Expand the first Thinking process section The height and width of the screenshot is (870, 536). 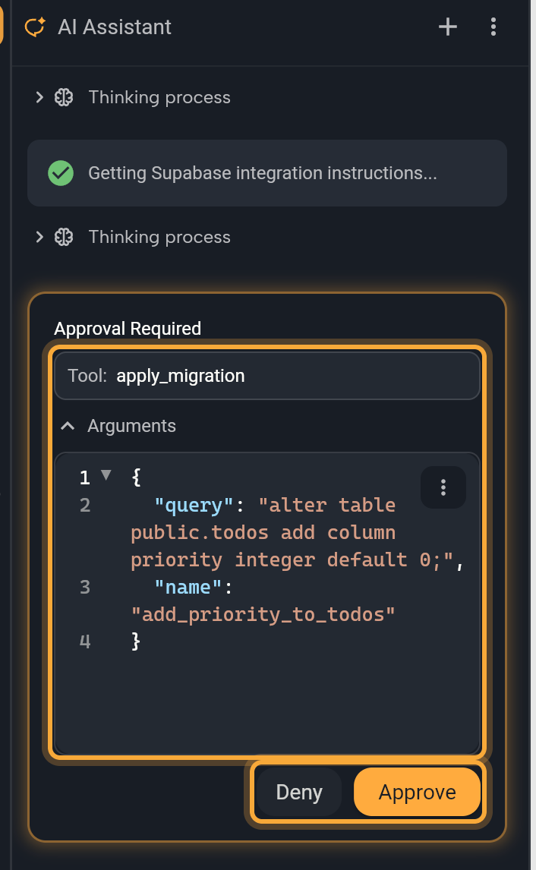click(x=39, y=97)
